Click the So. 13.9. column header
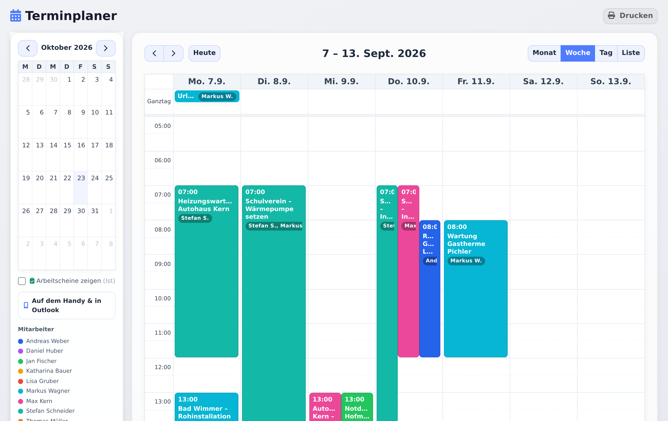This screenshot has width=668, height=421. pyautogui.click(x=610, y=81)
